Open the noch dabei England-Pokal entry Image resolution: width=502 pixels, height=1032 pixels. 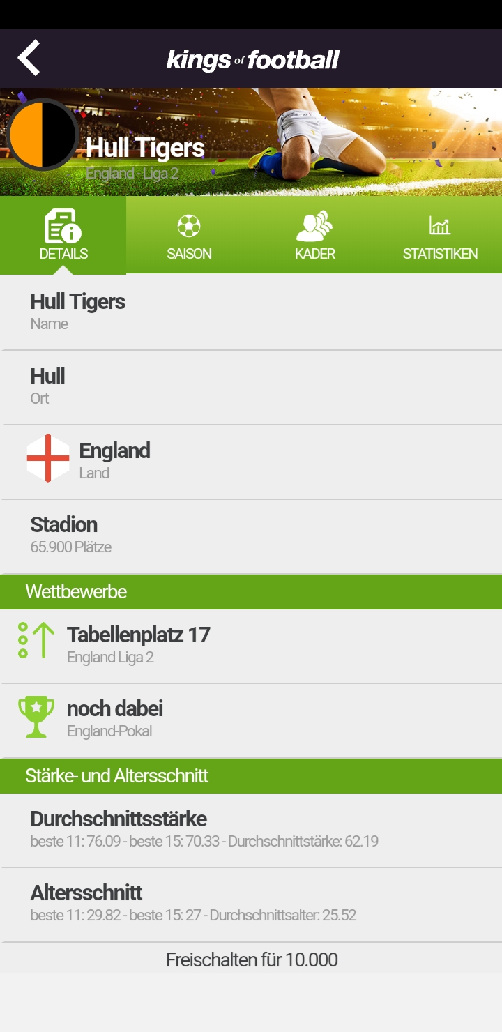251,720
